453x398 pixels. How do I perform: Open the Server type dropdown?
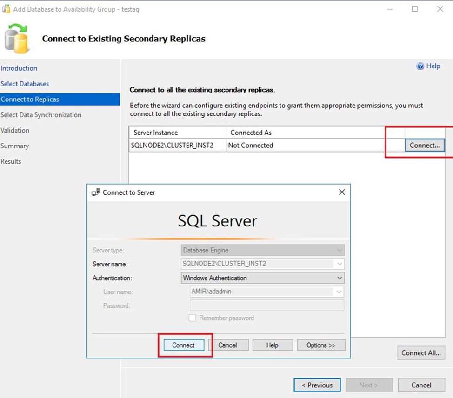[339, 250]
